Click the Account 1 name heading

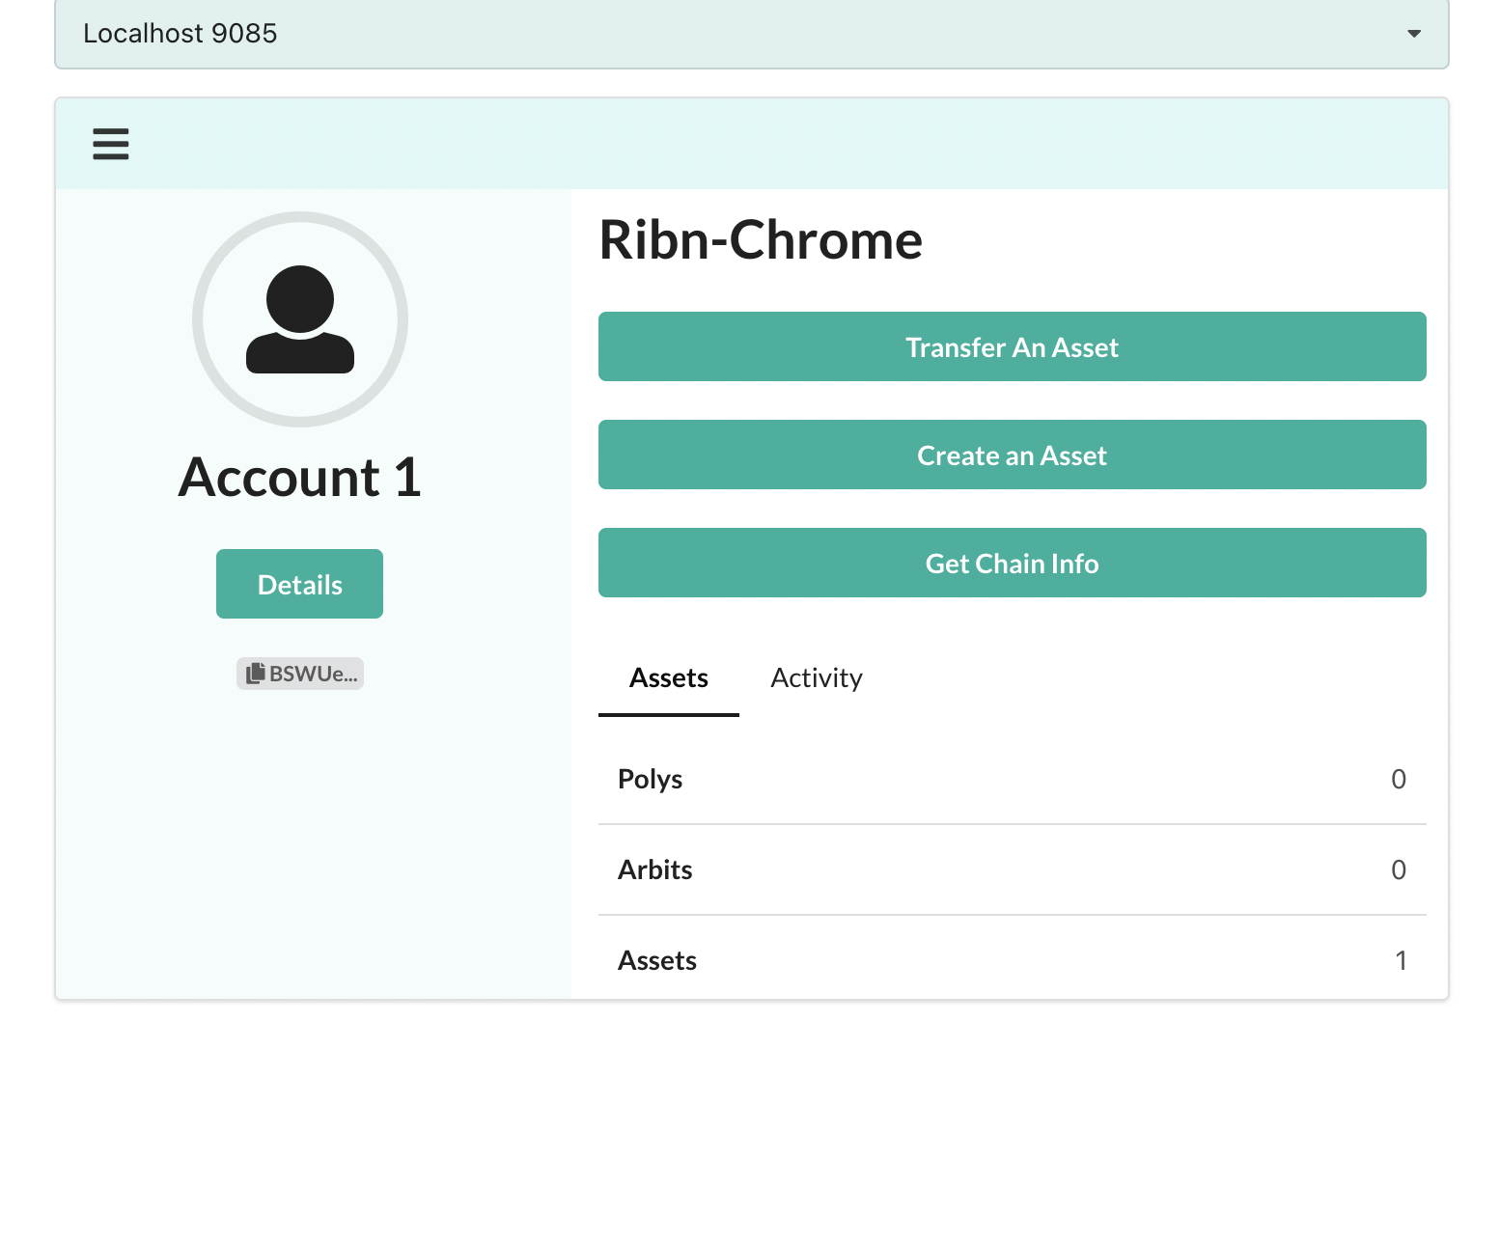[300, 478]
